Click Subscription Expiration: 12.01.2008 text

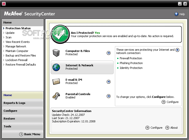(74, 121)
